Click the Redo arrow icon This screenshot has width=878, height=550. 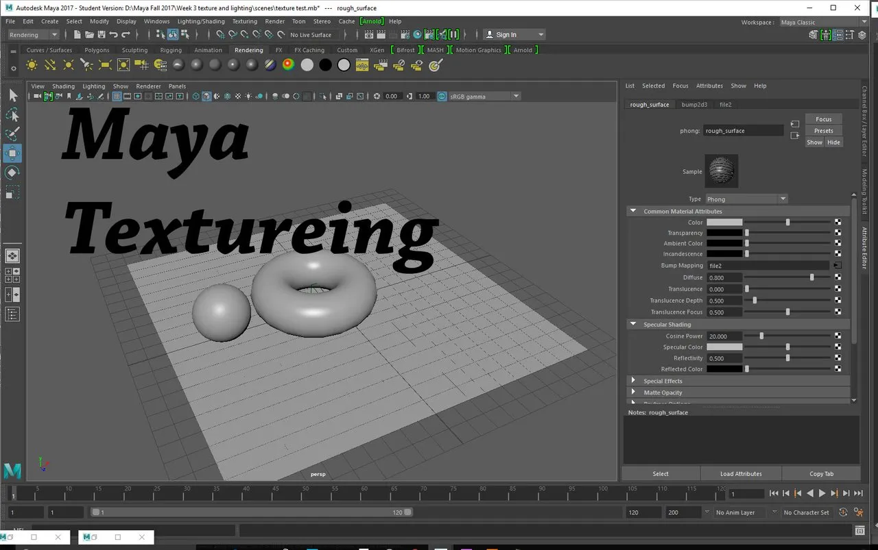pyautogui.click(x=126, y=35)
